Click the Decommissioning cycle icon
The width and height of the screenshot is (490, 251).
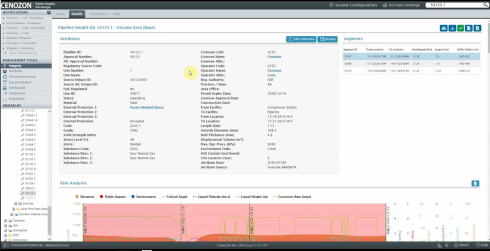click(x=5, y=77)
